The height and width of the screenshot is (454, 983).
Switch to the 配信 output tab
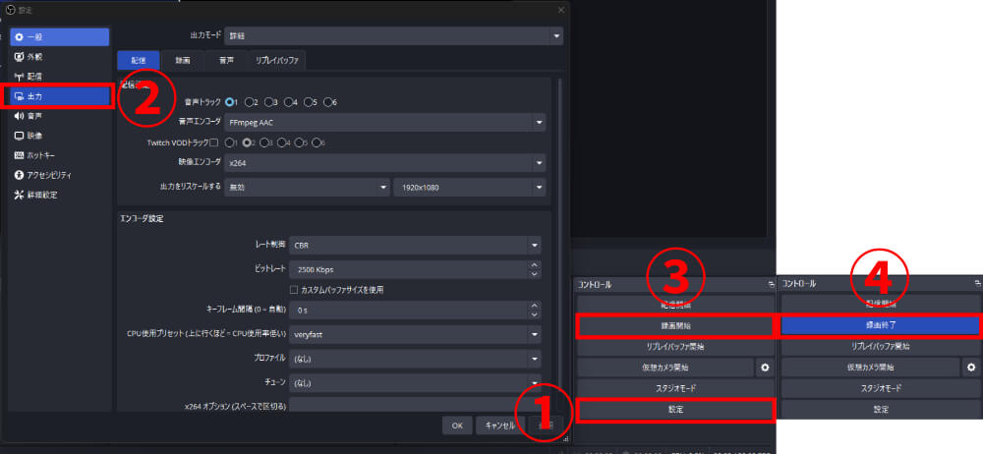139,61
